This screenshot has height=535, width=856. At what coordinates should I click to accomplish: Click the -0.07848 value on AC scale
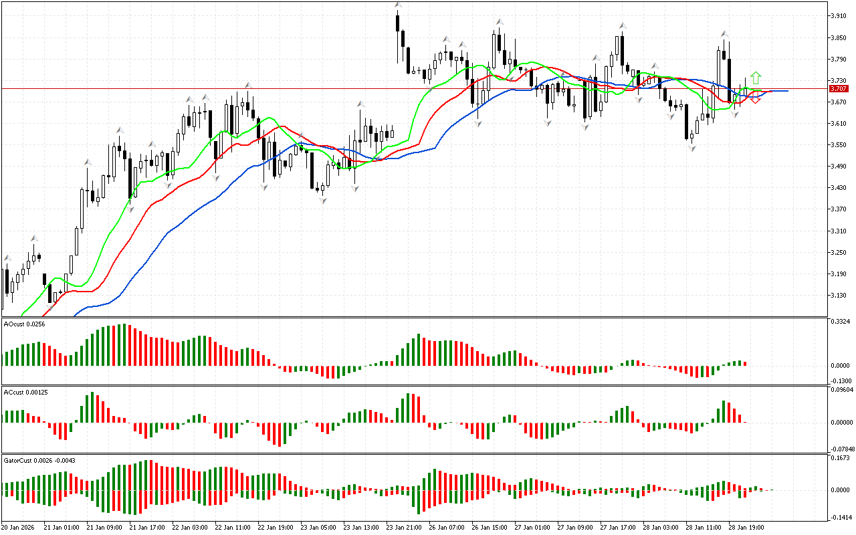(841, 449)
